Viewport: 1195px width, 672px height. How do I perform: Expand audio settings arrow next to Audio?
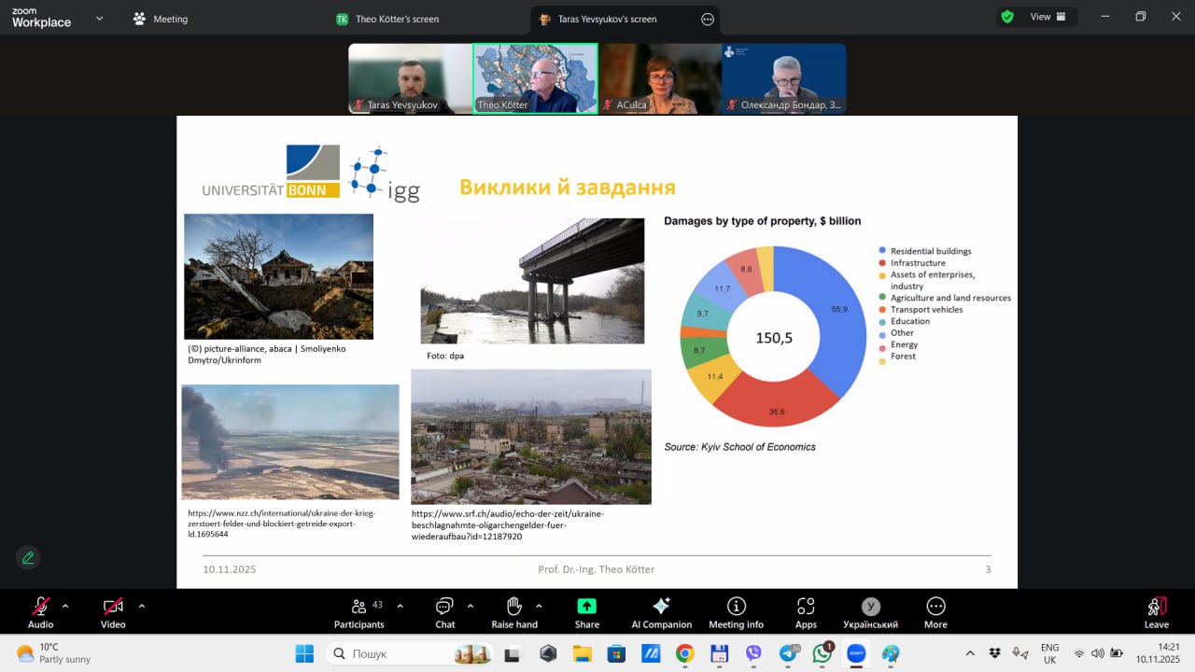65,606
